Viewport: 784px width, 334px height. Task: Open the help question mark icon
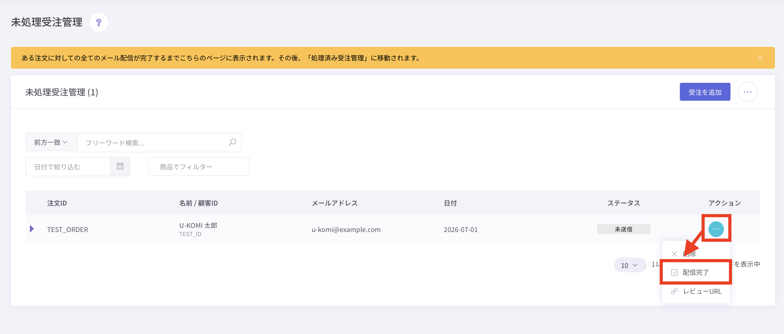[x=99, y=22]
